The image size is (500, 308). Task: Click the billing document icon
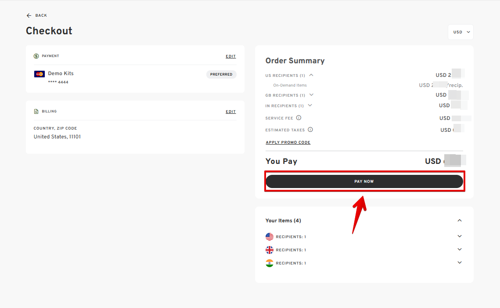click(x=36, y=112)
